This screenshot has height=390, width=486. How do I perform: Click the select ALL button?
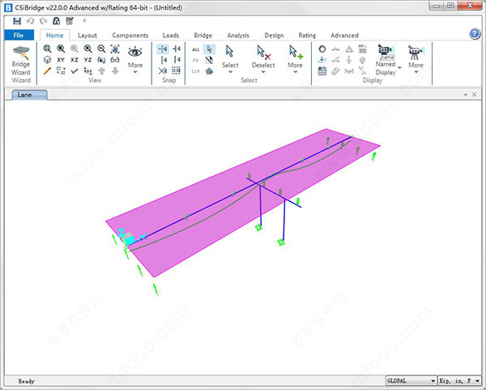pos(195,49)
